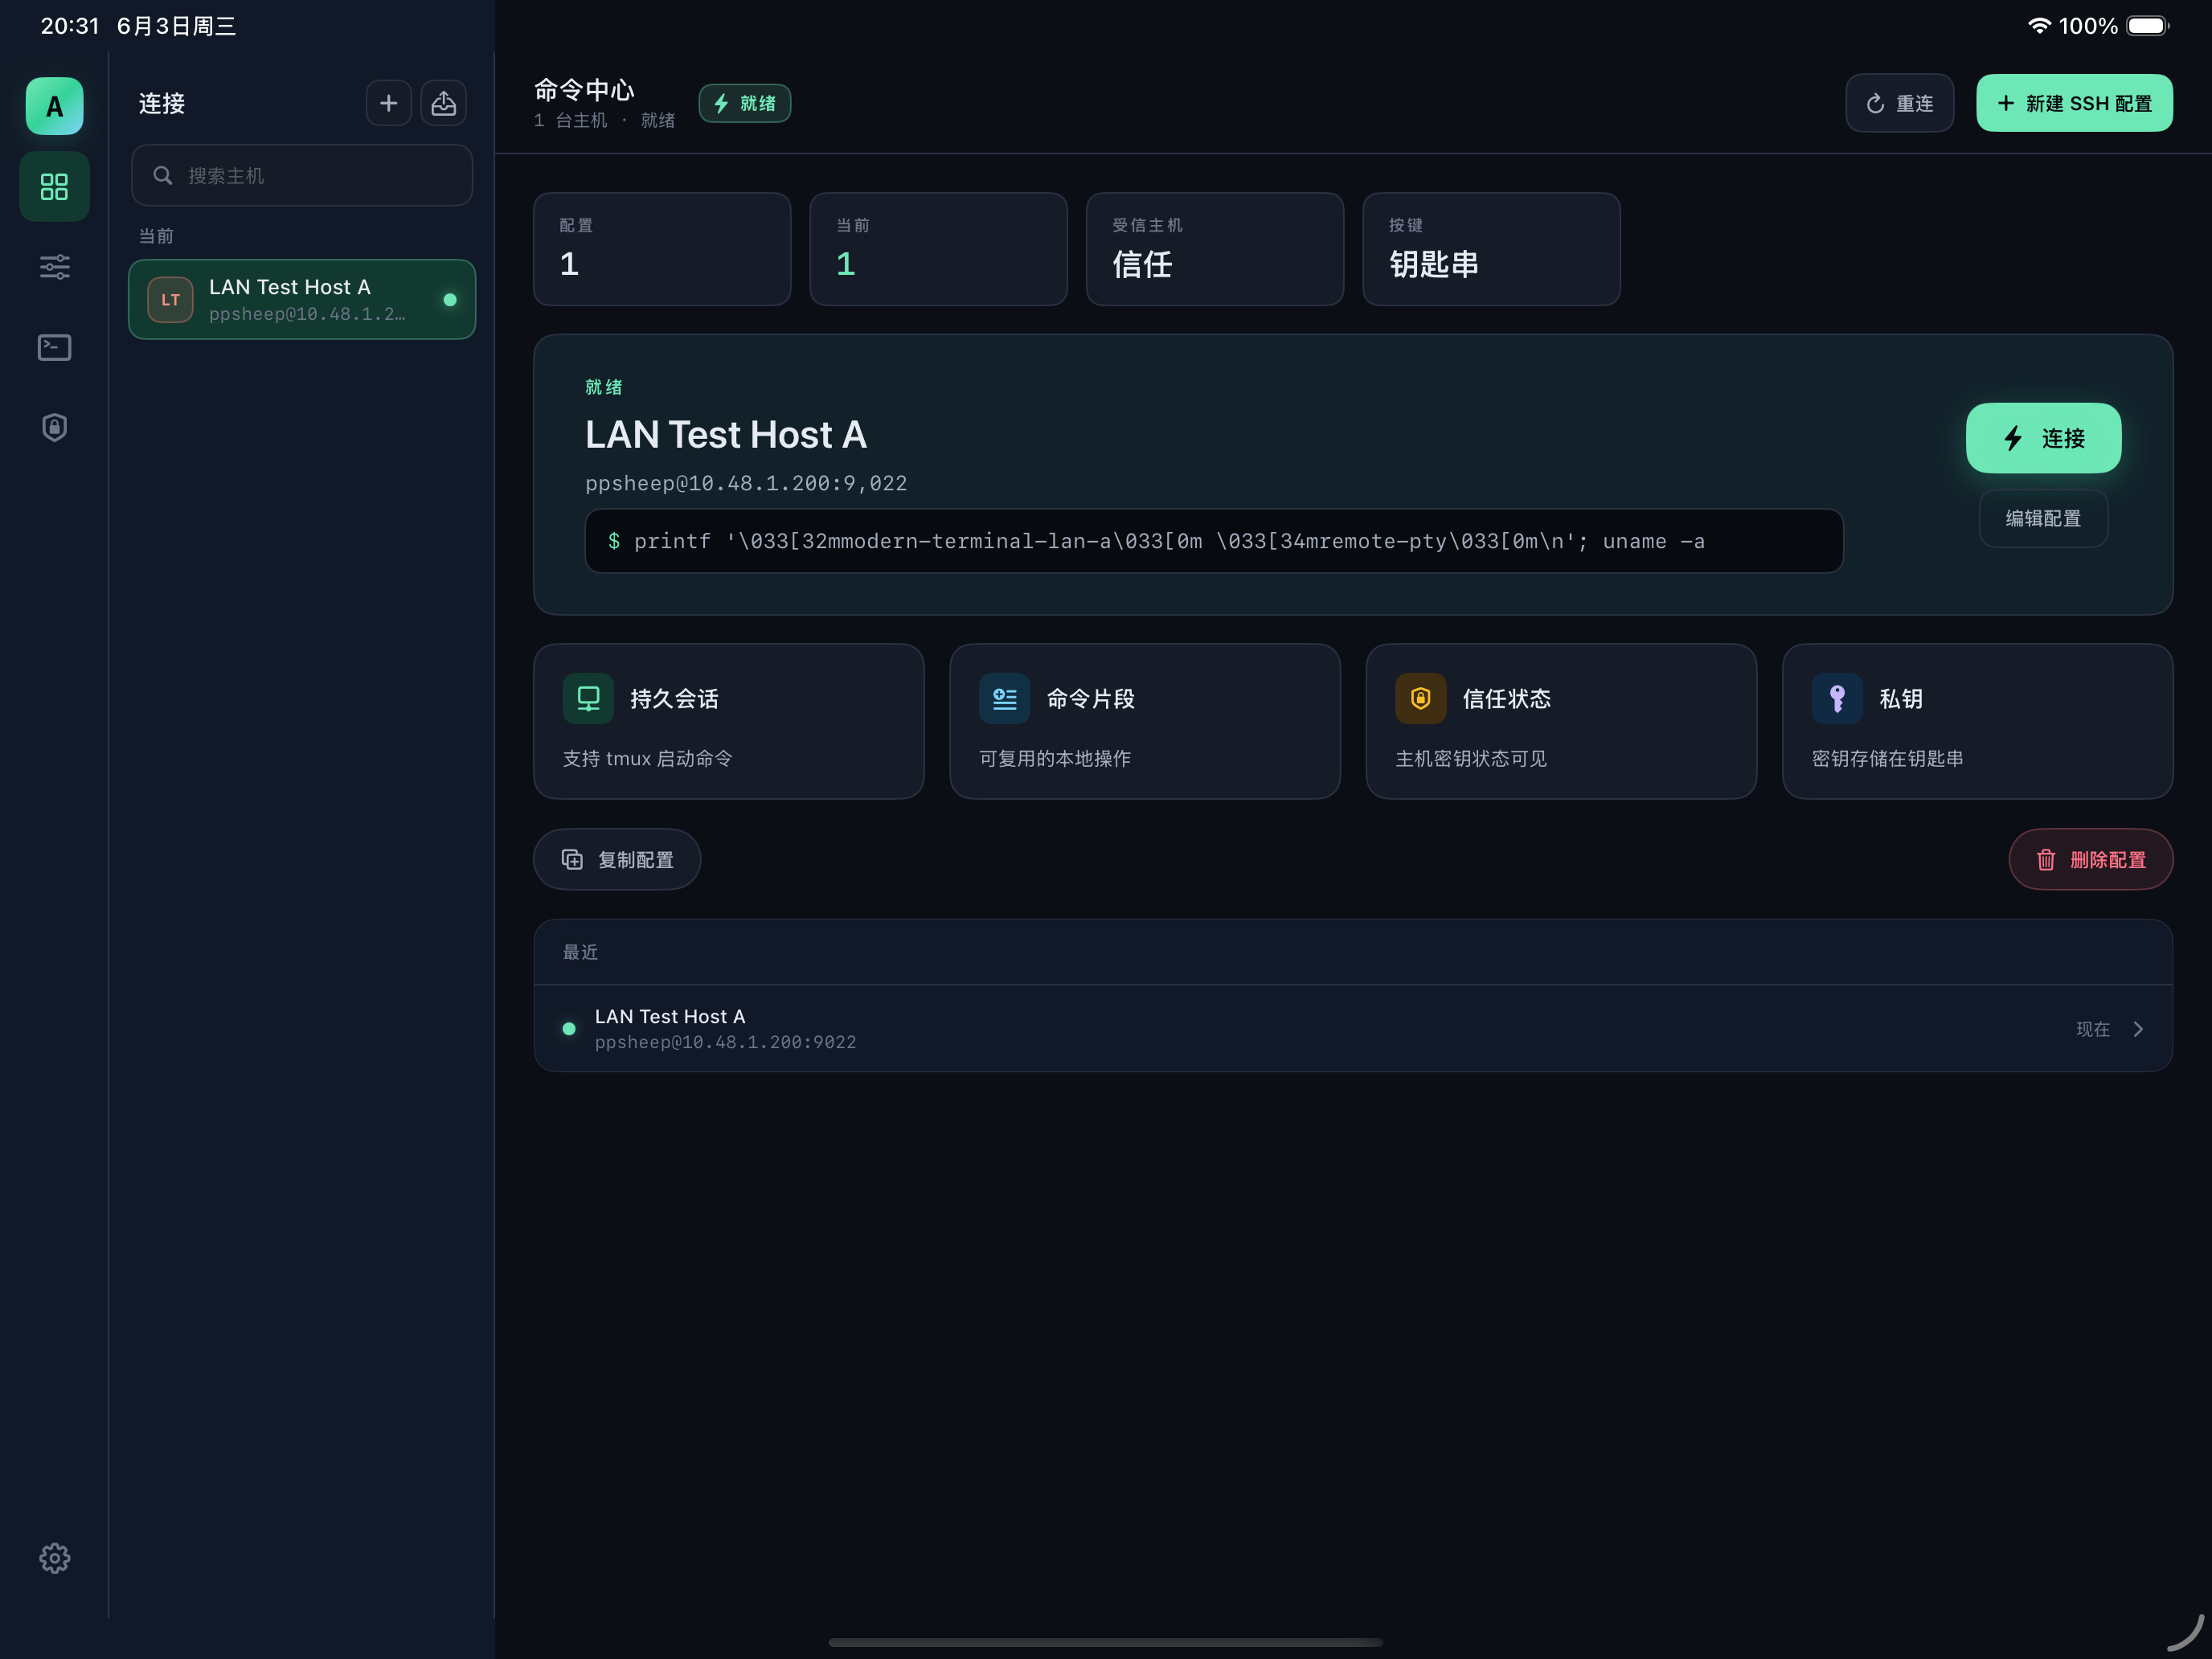The image size is (2212, 1659).
Task: Click 复制配置 duplicate configuration button
Action: (x=617, y=860)
